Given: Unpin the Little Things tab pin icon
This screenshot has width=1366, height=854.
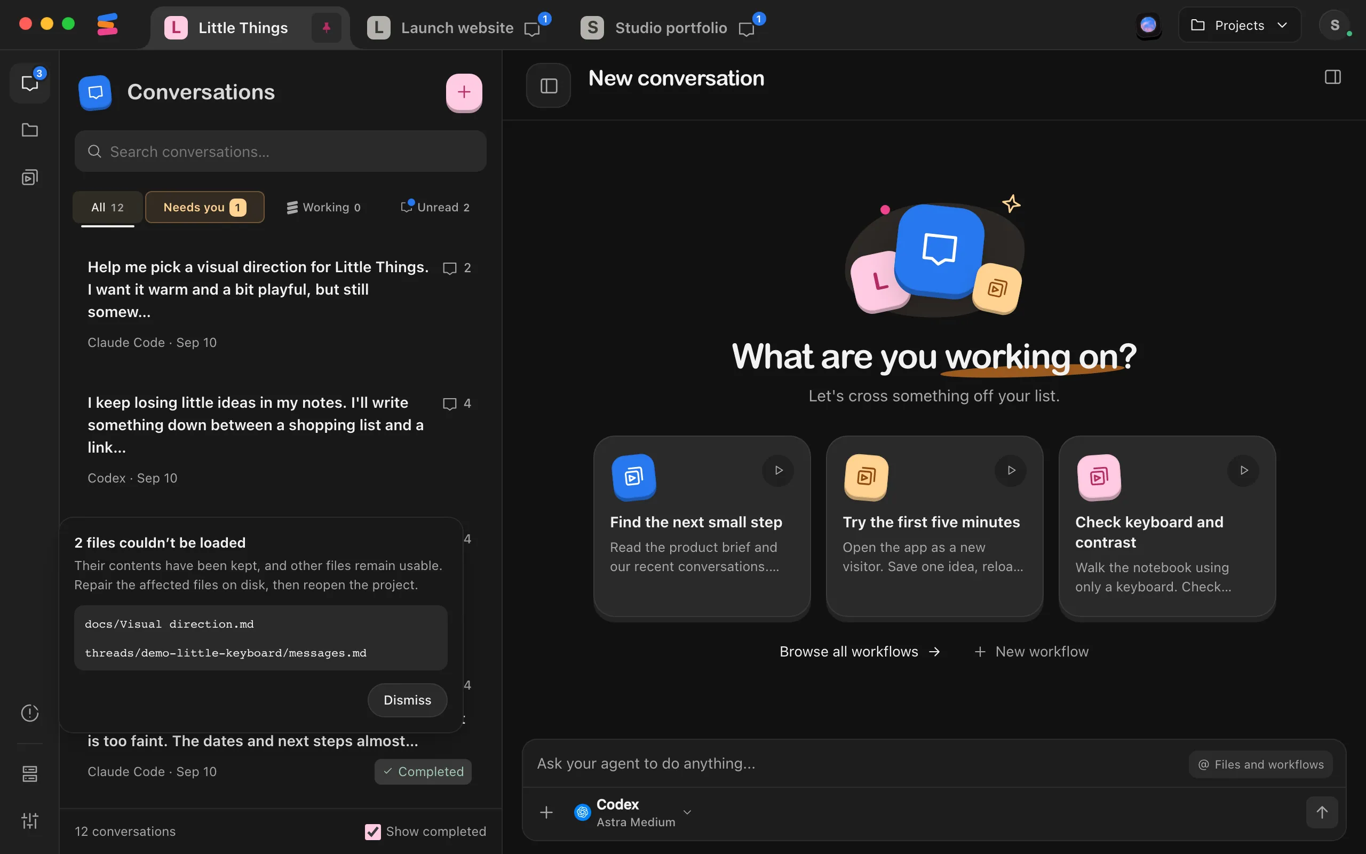Looking at the screenshot, I should click(326, 28).
